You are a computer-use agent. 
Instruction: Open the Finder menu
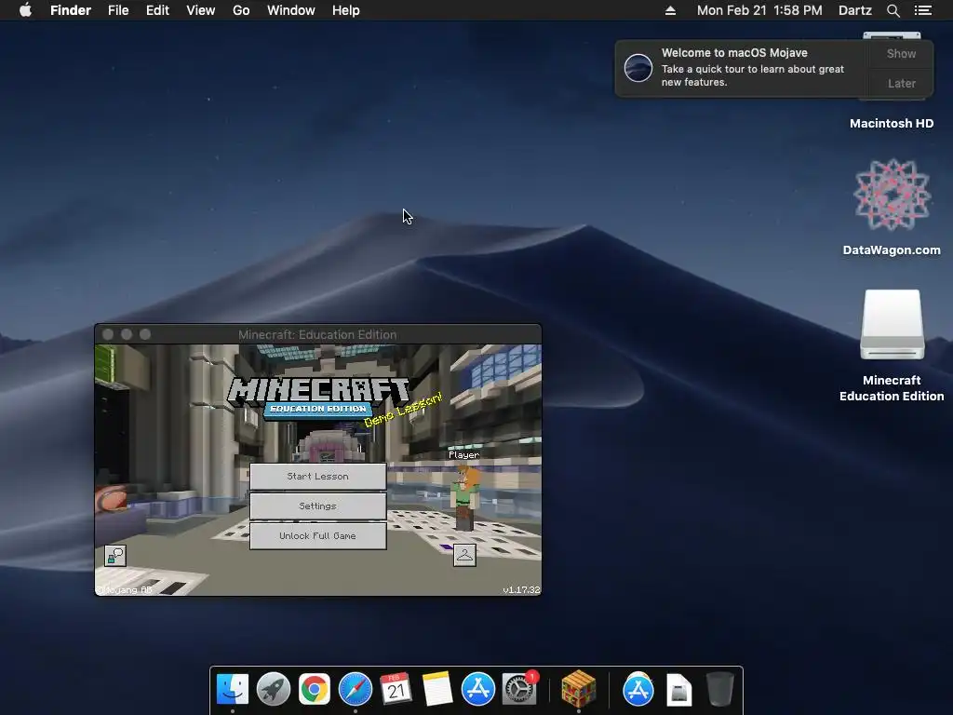71,10
